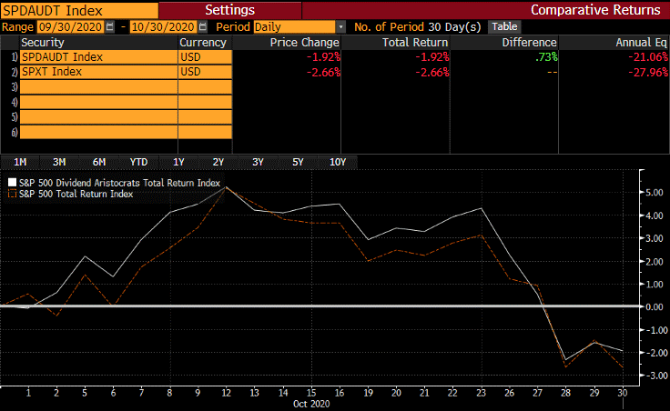Click SPDAUDT total return value -1.92%

click(432, 57)
